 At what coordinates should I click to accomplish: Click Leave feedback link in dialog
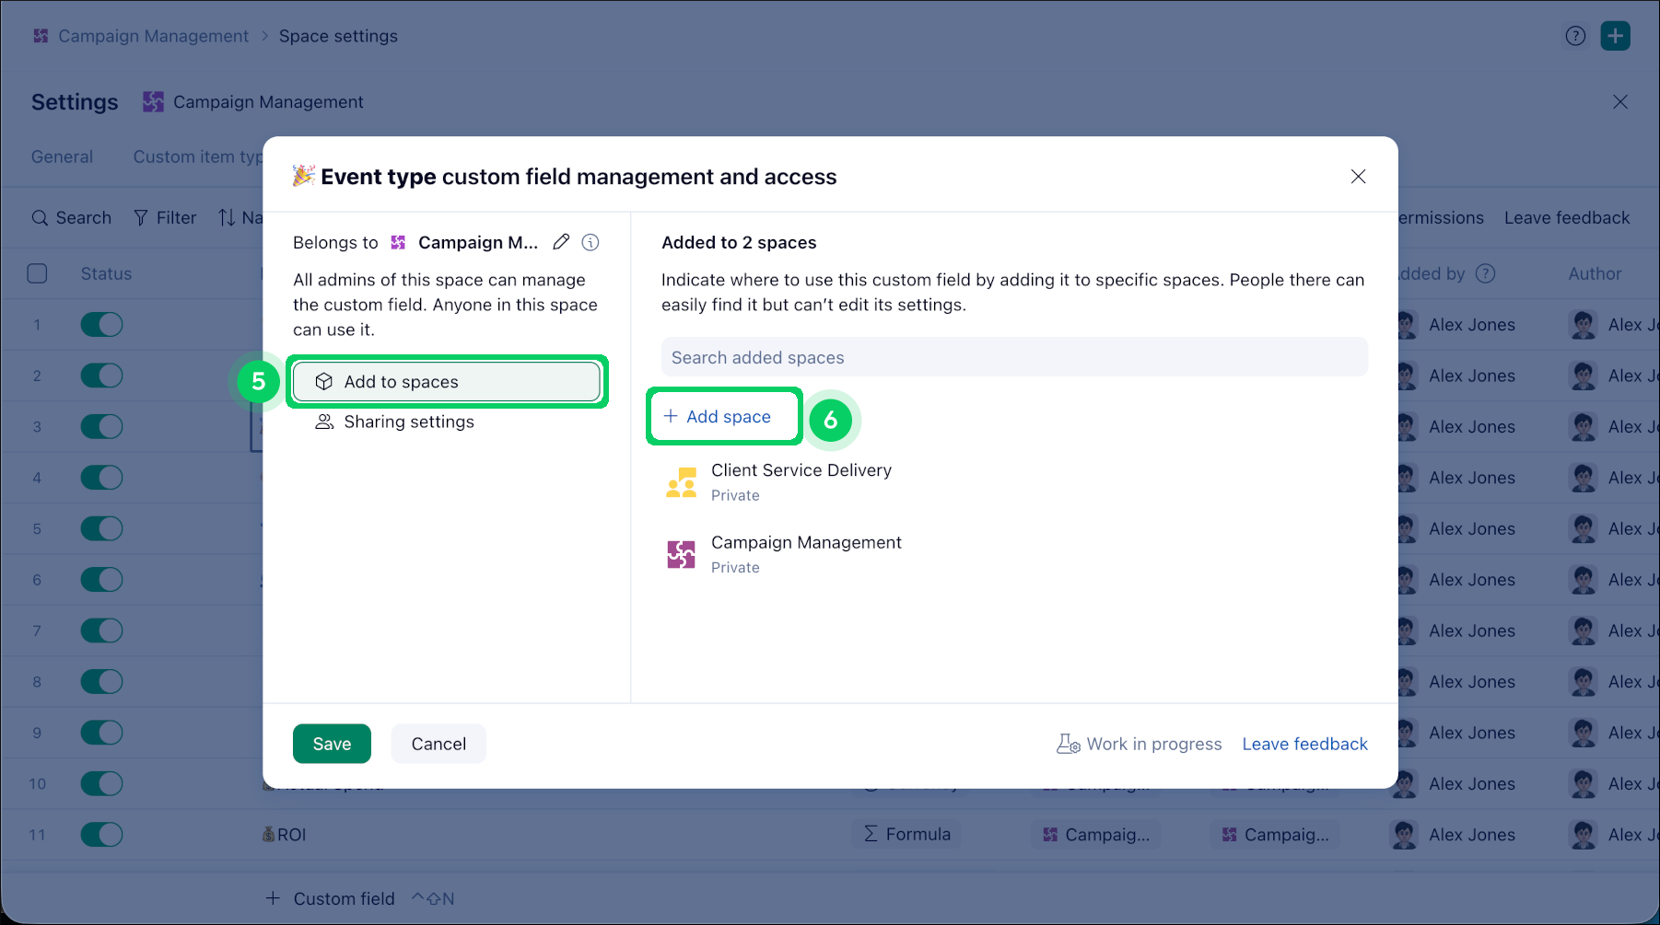tap(1304, 744)
